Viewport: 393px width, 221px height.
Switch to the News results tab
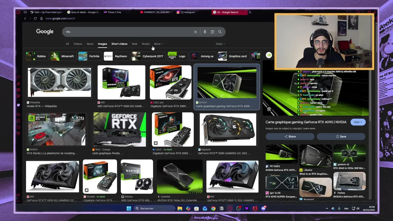90,44
